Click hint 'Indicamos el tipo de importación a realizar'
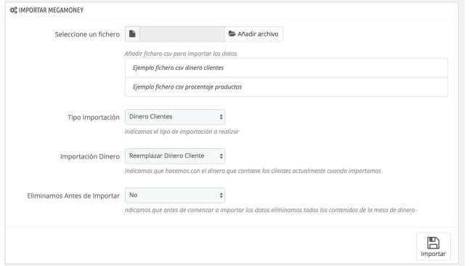This screenshot has width=469, height=266. click(x=182, y=132)
